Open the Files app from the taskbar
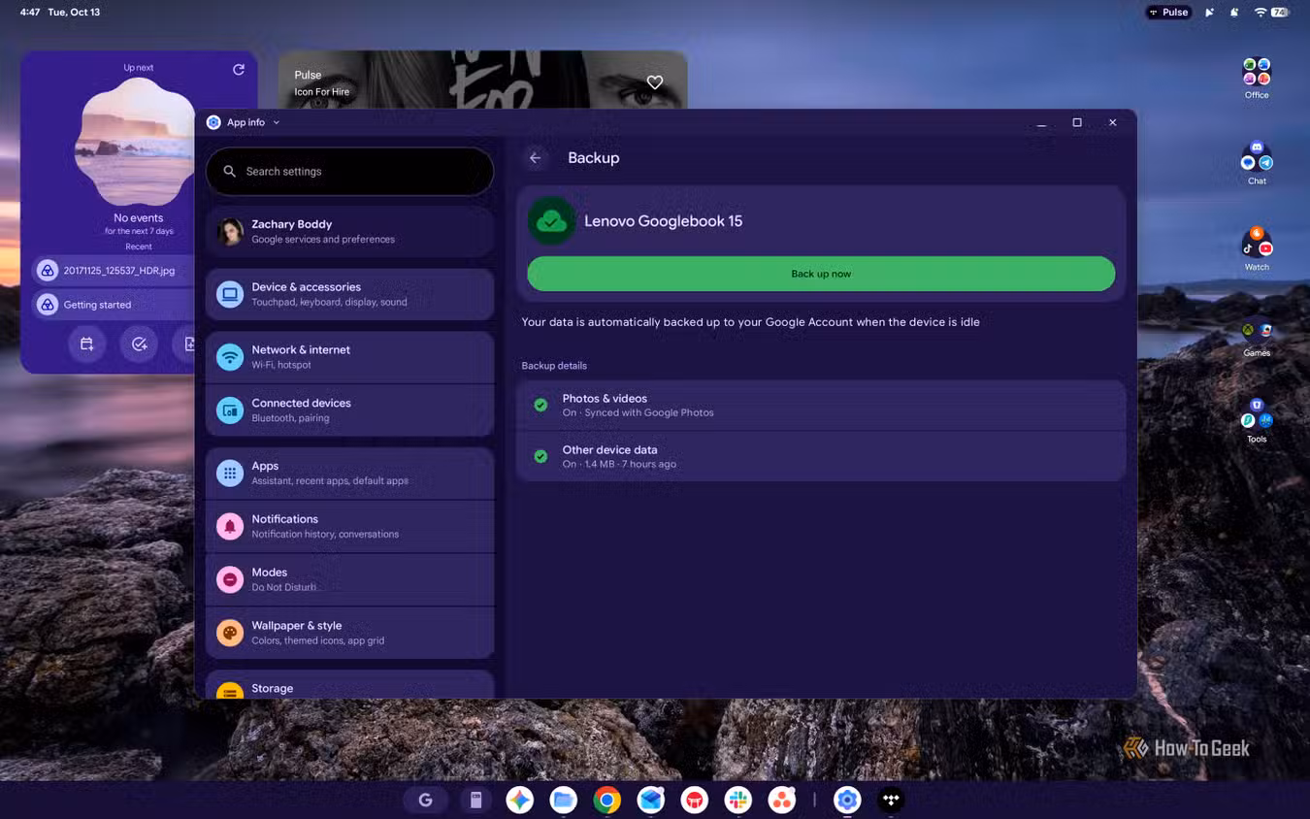This screenshot has height=819, width=1310. [564, 800]
